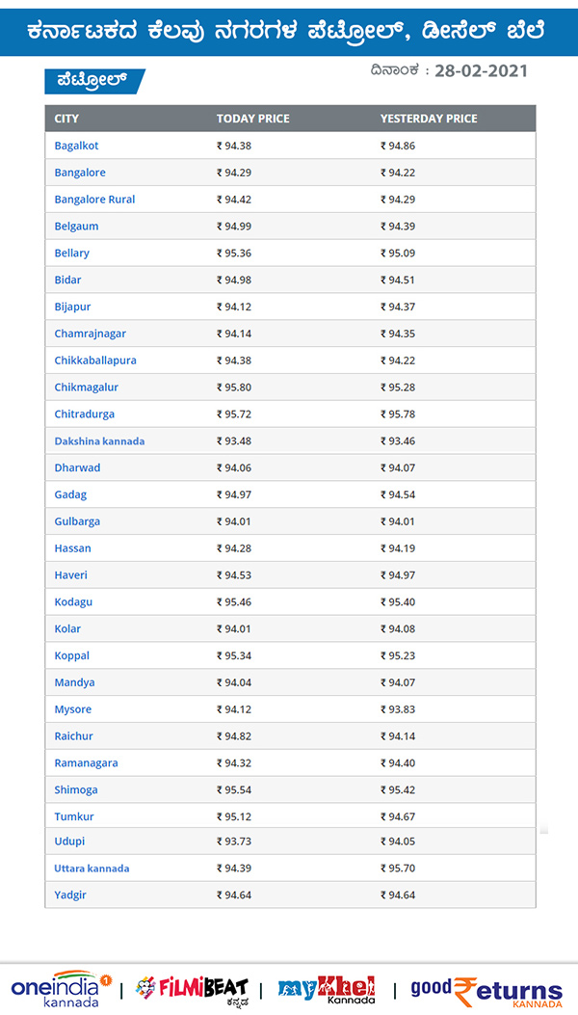Open the Bagalkot city link
The height and width of the screenshot is (1015, 578).
76,146
